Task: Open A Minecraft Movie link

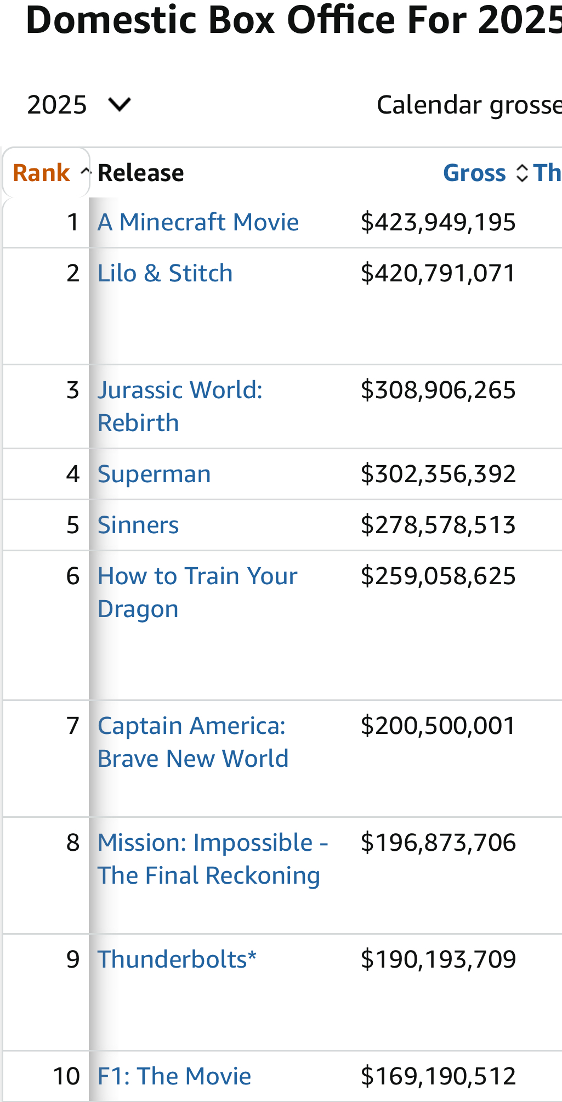Action: click(x=198, y=222)
